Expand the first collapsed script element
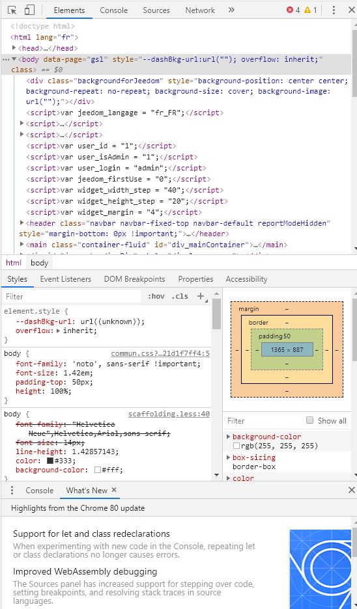The height and width of the screenshot is (609, 357). [21, 124]
